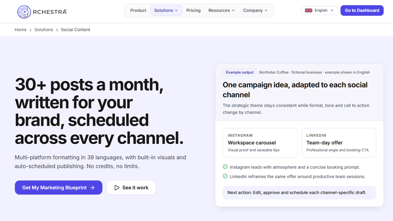Image resolution: width=393 pixels, height=221 pixels.
Task: Open the Product menu item
Action: (x=138, y=10)
